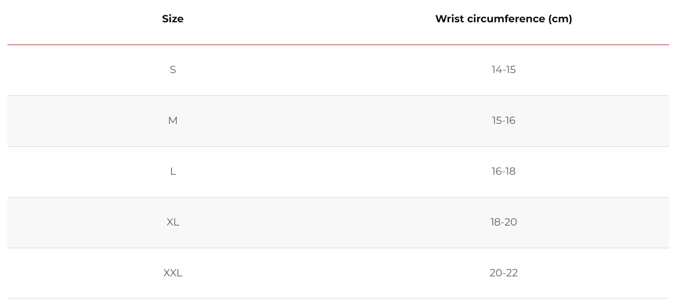Click the 20-22 wrist measurement
The width and height of the screenshot is (676, 306).
504,273
